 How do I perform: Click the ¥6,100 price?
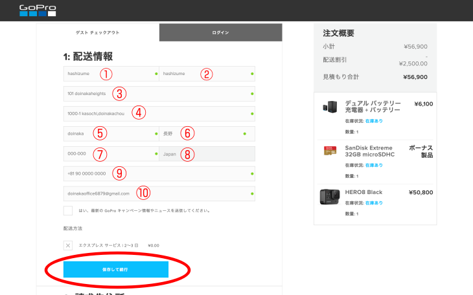(424, 104)
